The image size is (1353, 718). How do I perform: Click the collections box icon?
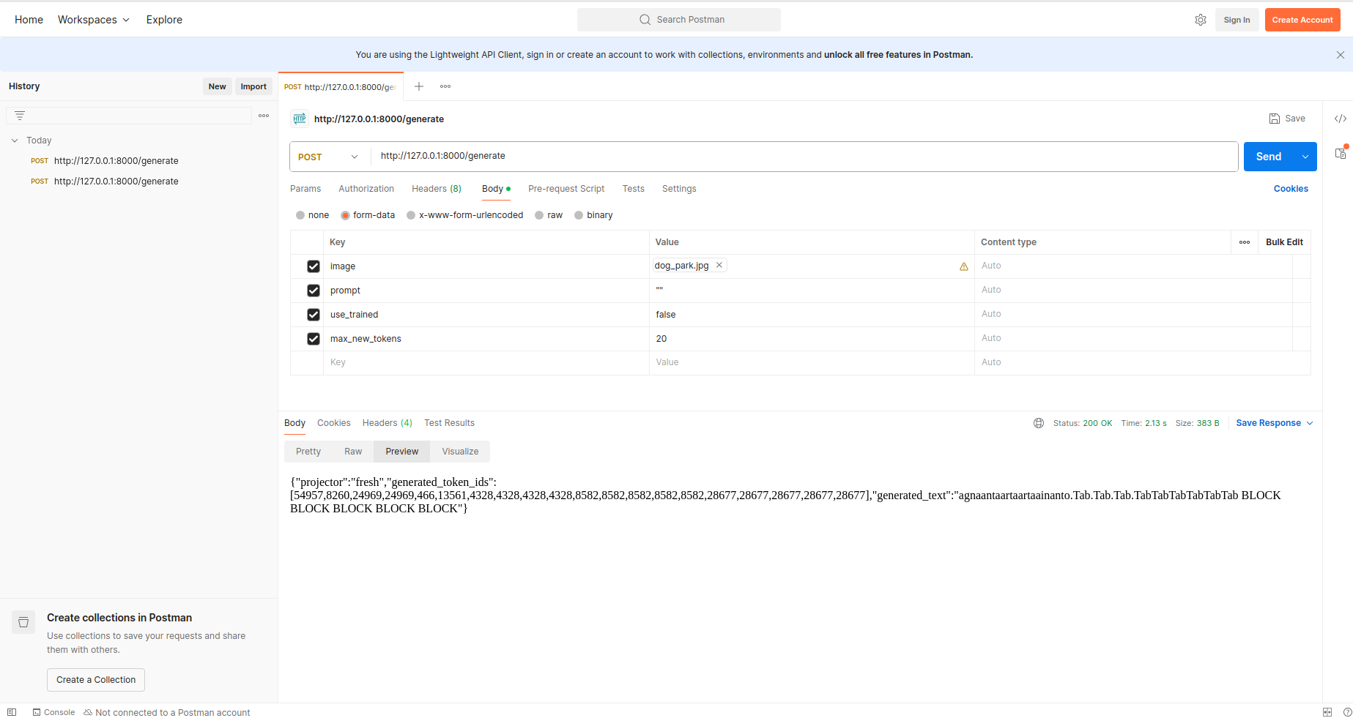[23, 622]
